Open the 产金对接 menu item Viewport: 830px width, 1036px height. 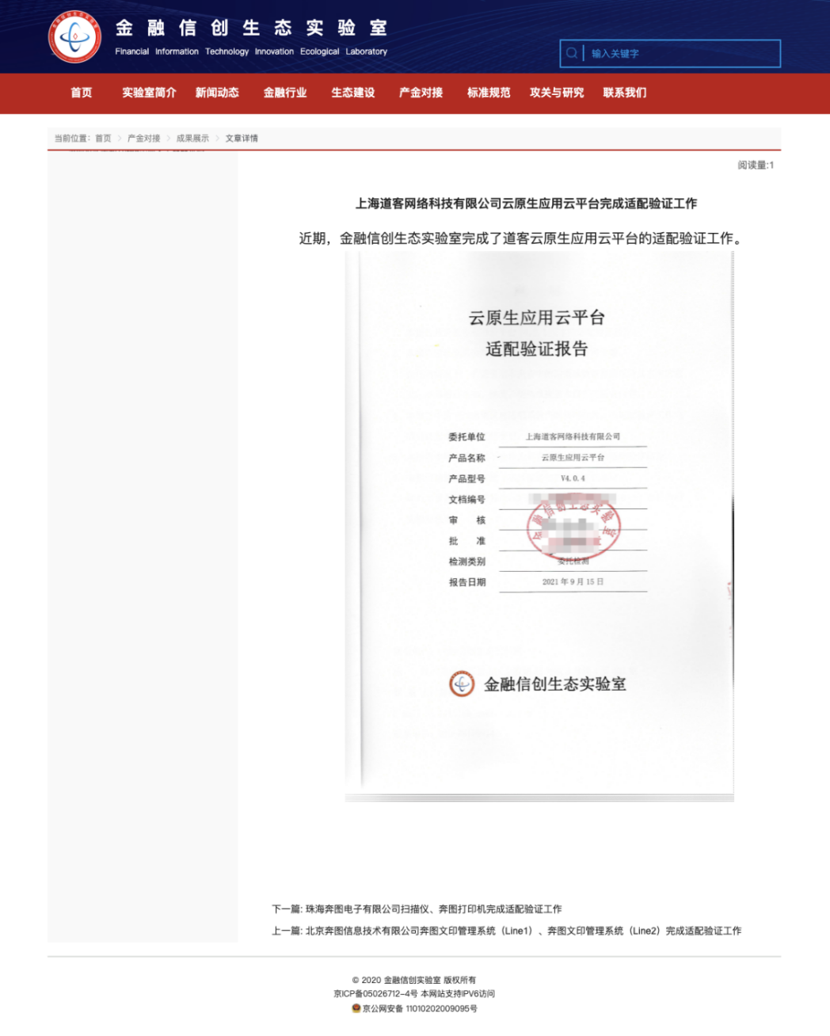tap(421, 93)
